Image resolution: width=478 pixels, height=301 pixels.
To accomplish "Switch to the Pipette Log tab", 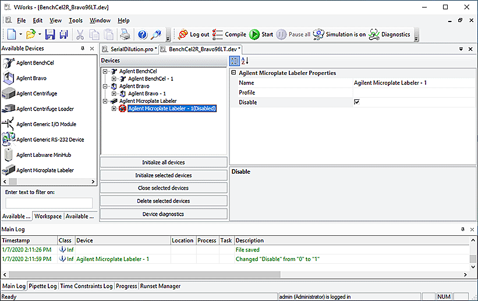I will [43, 286].
